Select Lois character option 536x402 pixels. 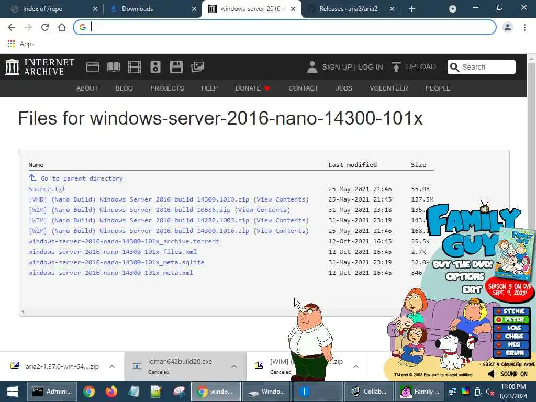(511, 328)
